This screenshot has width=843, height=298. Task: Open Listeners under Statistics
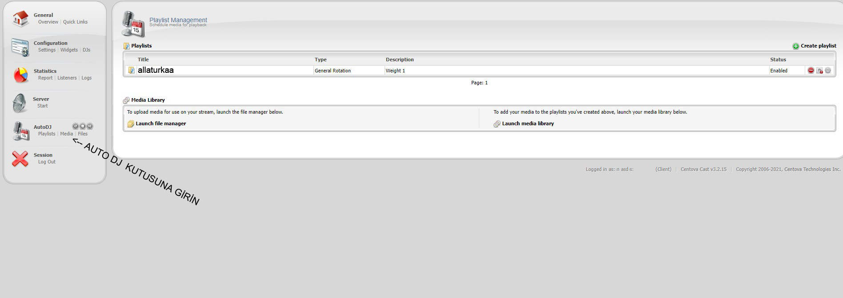[67, 78]
